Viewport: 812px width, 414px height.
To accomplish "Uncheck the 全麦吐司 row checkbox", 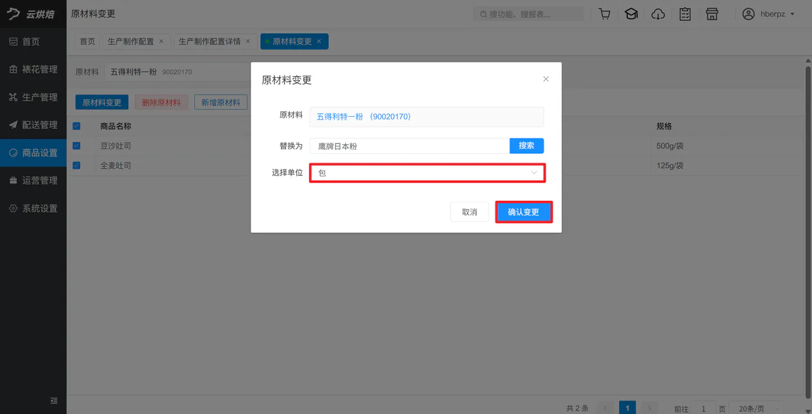I will pos(76,165).
